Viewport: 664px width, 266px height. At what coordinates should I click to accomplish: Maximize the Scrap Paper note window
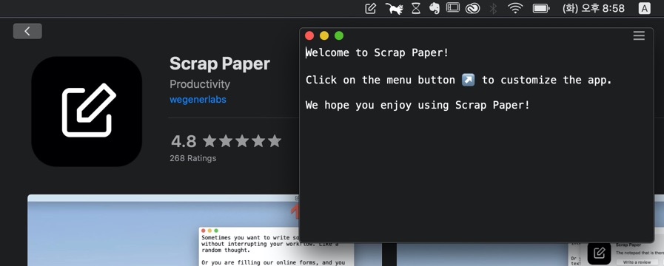(339, 36)
